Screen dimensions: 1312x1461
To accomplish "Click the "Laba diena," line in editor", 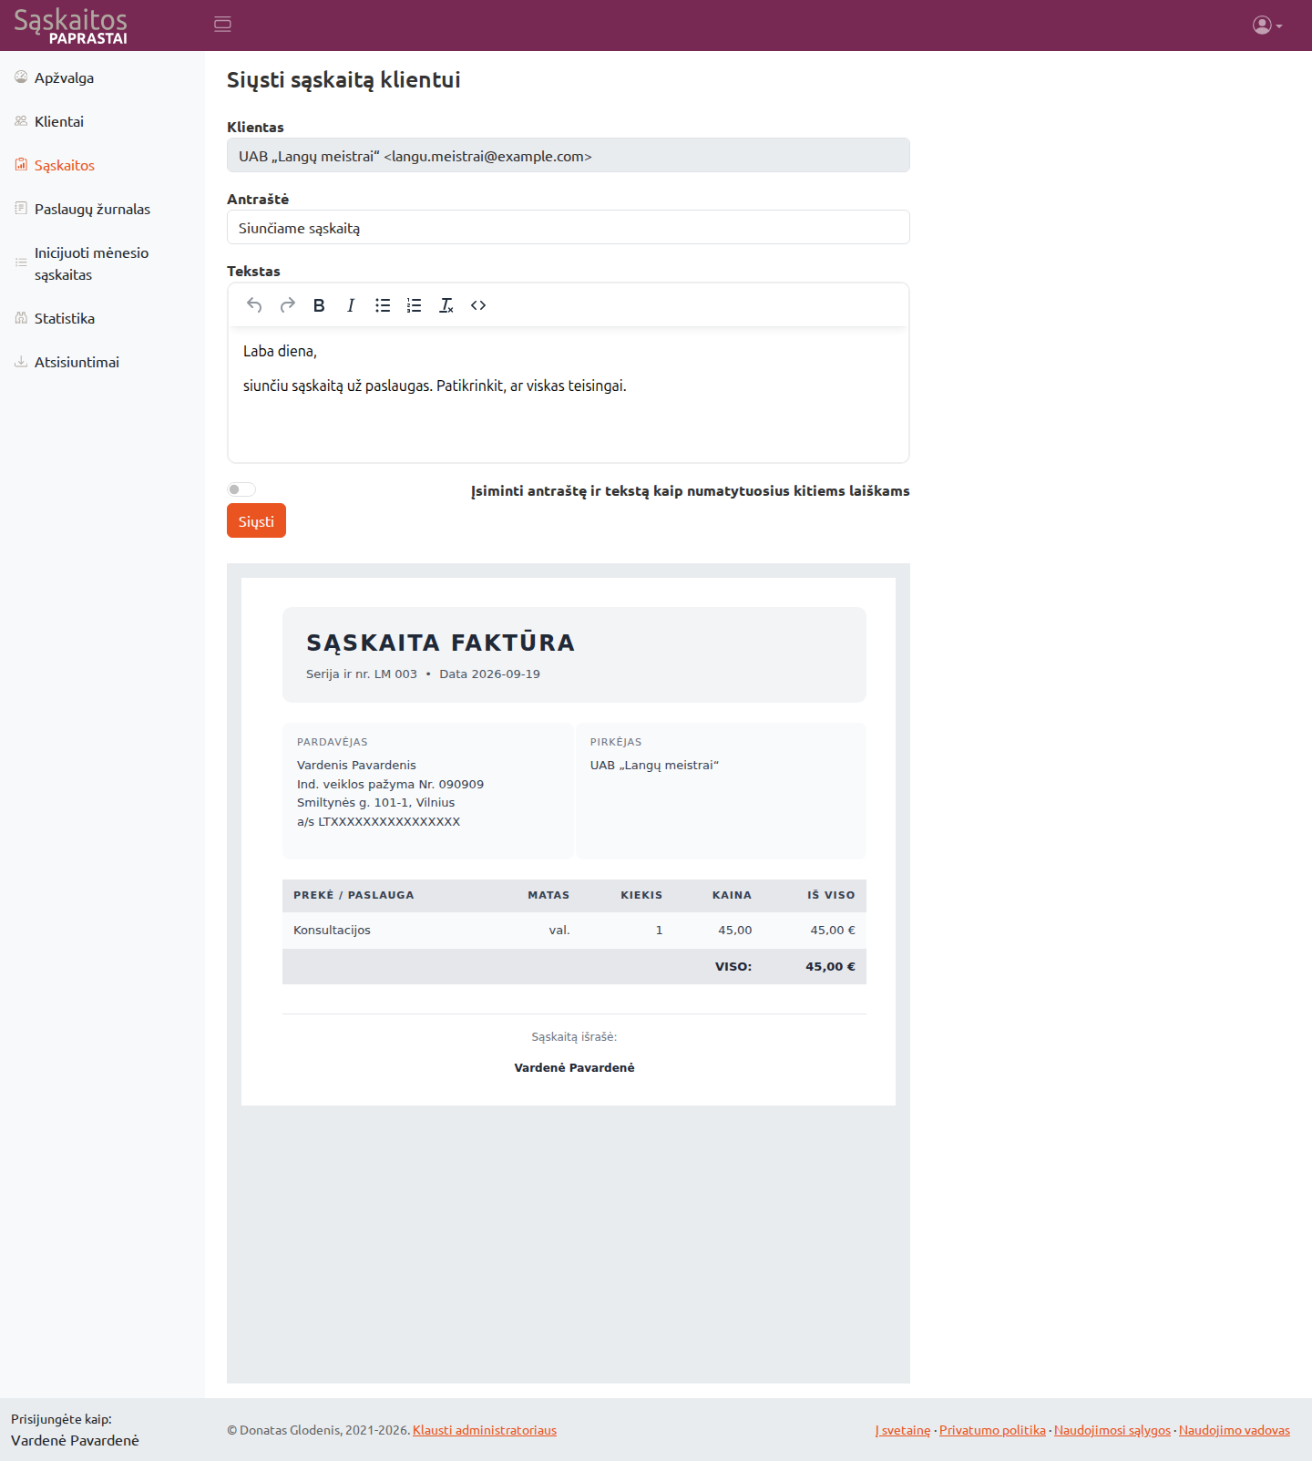I will [x=280, y=351].
